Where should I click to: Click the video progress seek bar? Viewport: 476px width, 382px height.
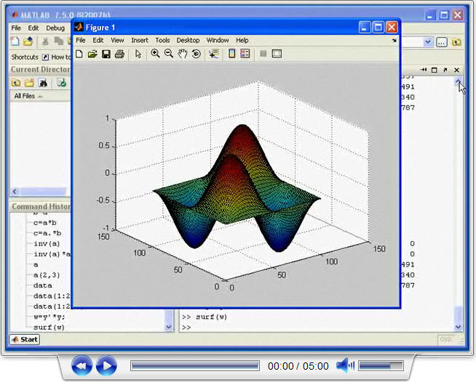pos(194,365)
